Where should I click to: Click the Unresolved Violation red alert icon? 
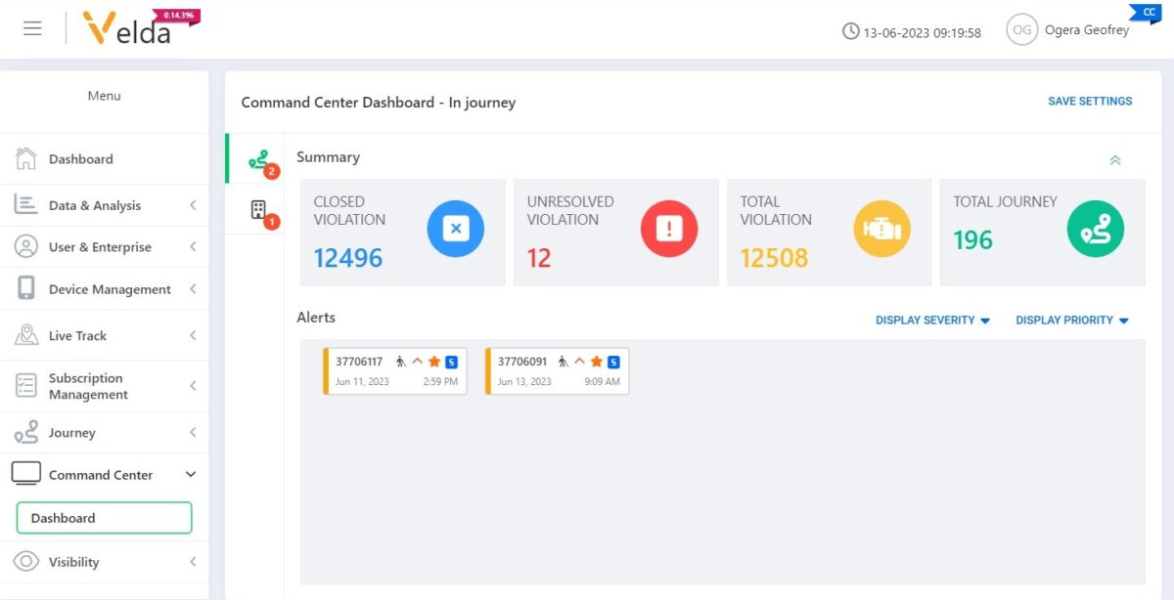click(x=669, y=229)
